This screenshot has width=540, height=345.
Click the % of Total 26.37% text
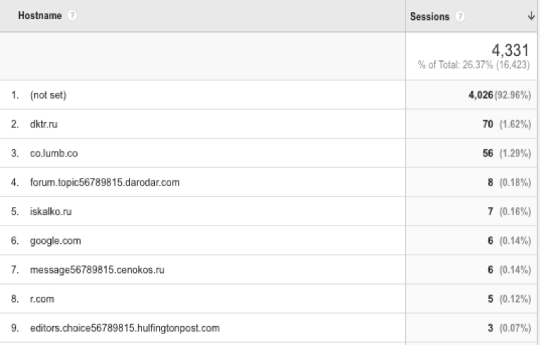click(474, 65)
